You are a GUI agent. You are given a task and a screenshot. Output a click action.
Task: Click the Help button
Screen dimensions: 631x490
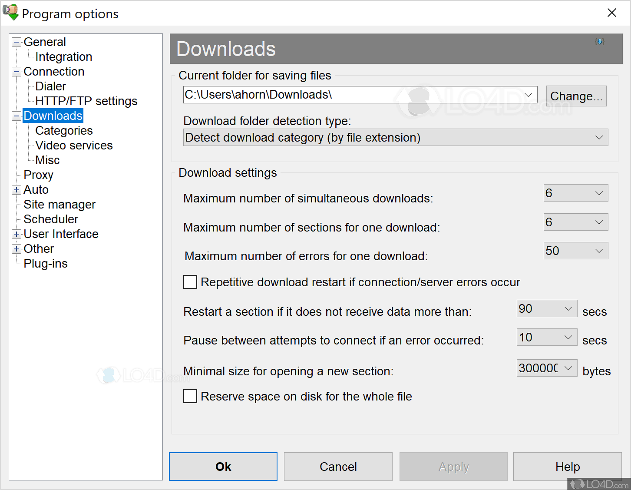(567, 467)
